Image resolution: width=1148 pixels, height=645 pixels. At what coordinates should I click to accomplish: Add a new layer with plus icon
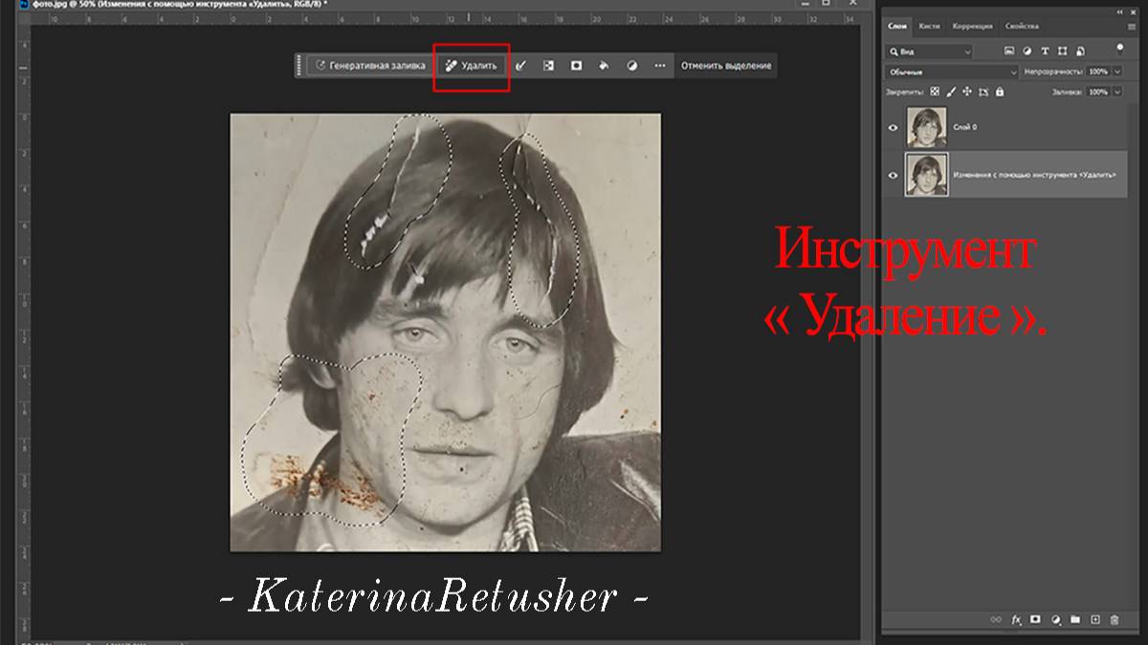[x=1095, y=620]
